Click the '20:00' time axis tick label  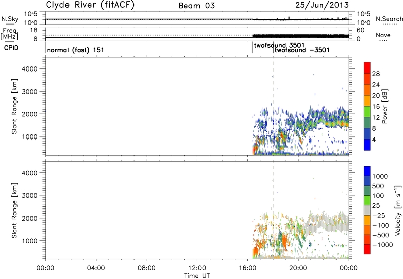[298, 268]
